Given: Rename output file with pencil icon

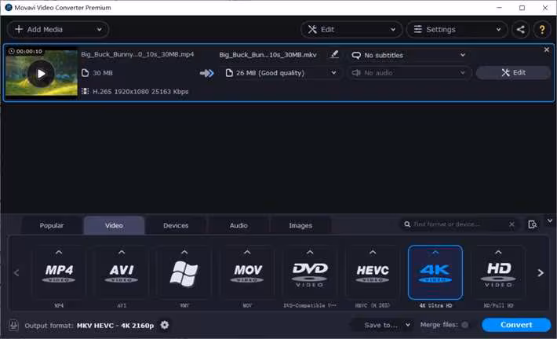Looking at the screenshot, I should pos(334,54).
